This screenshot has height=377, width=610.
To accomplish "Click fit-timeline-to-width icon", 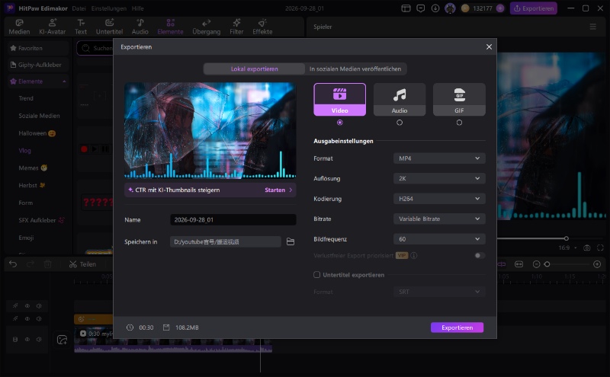I will (x=519, y=264).
